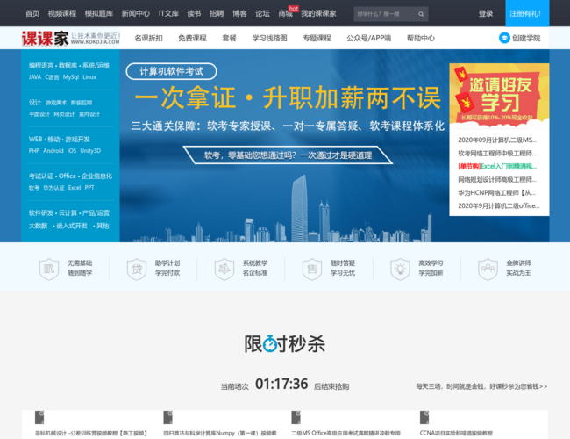Open 专题课程 tab
The image size is (570, 439).
click(317, 38)
